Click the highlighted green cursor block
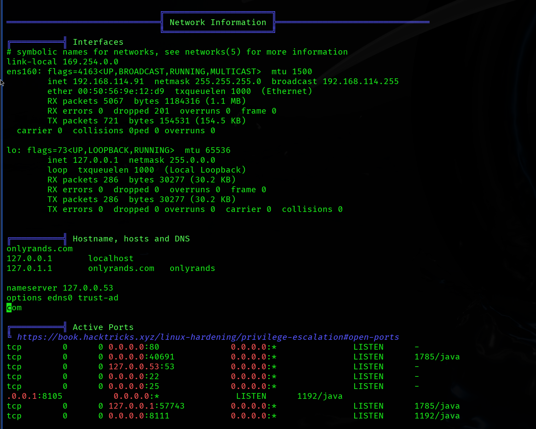The width and height of the screenshot is (536, 429). point(9,308)
